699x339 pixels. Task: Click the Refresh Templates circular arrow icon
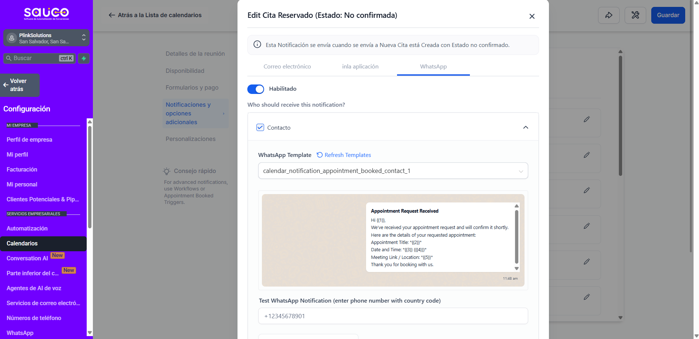(x=319, y=155)
